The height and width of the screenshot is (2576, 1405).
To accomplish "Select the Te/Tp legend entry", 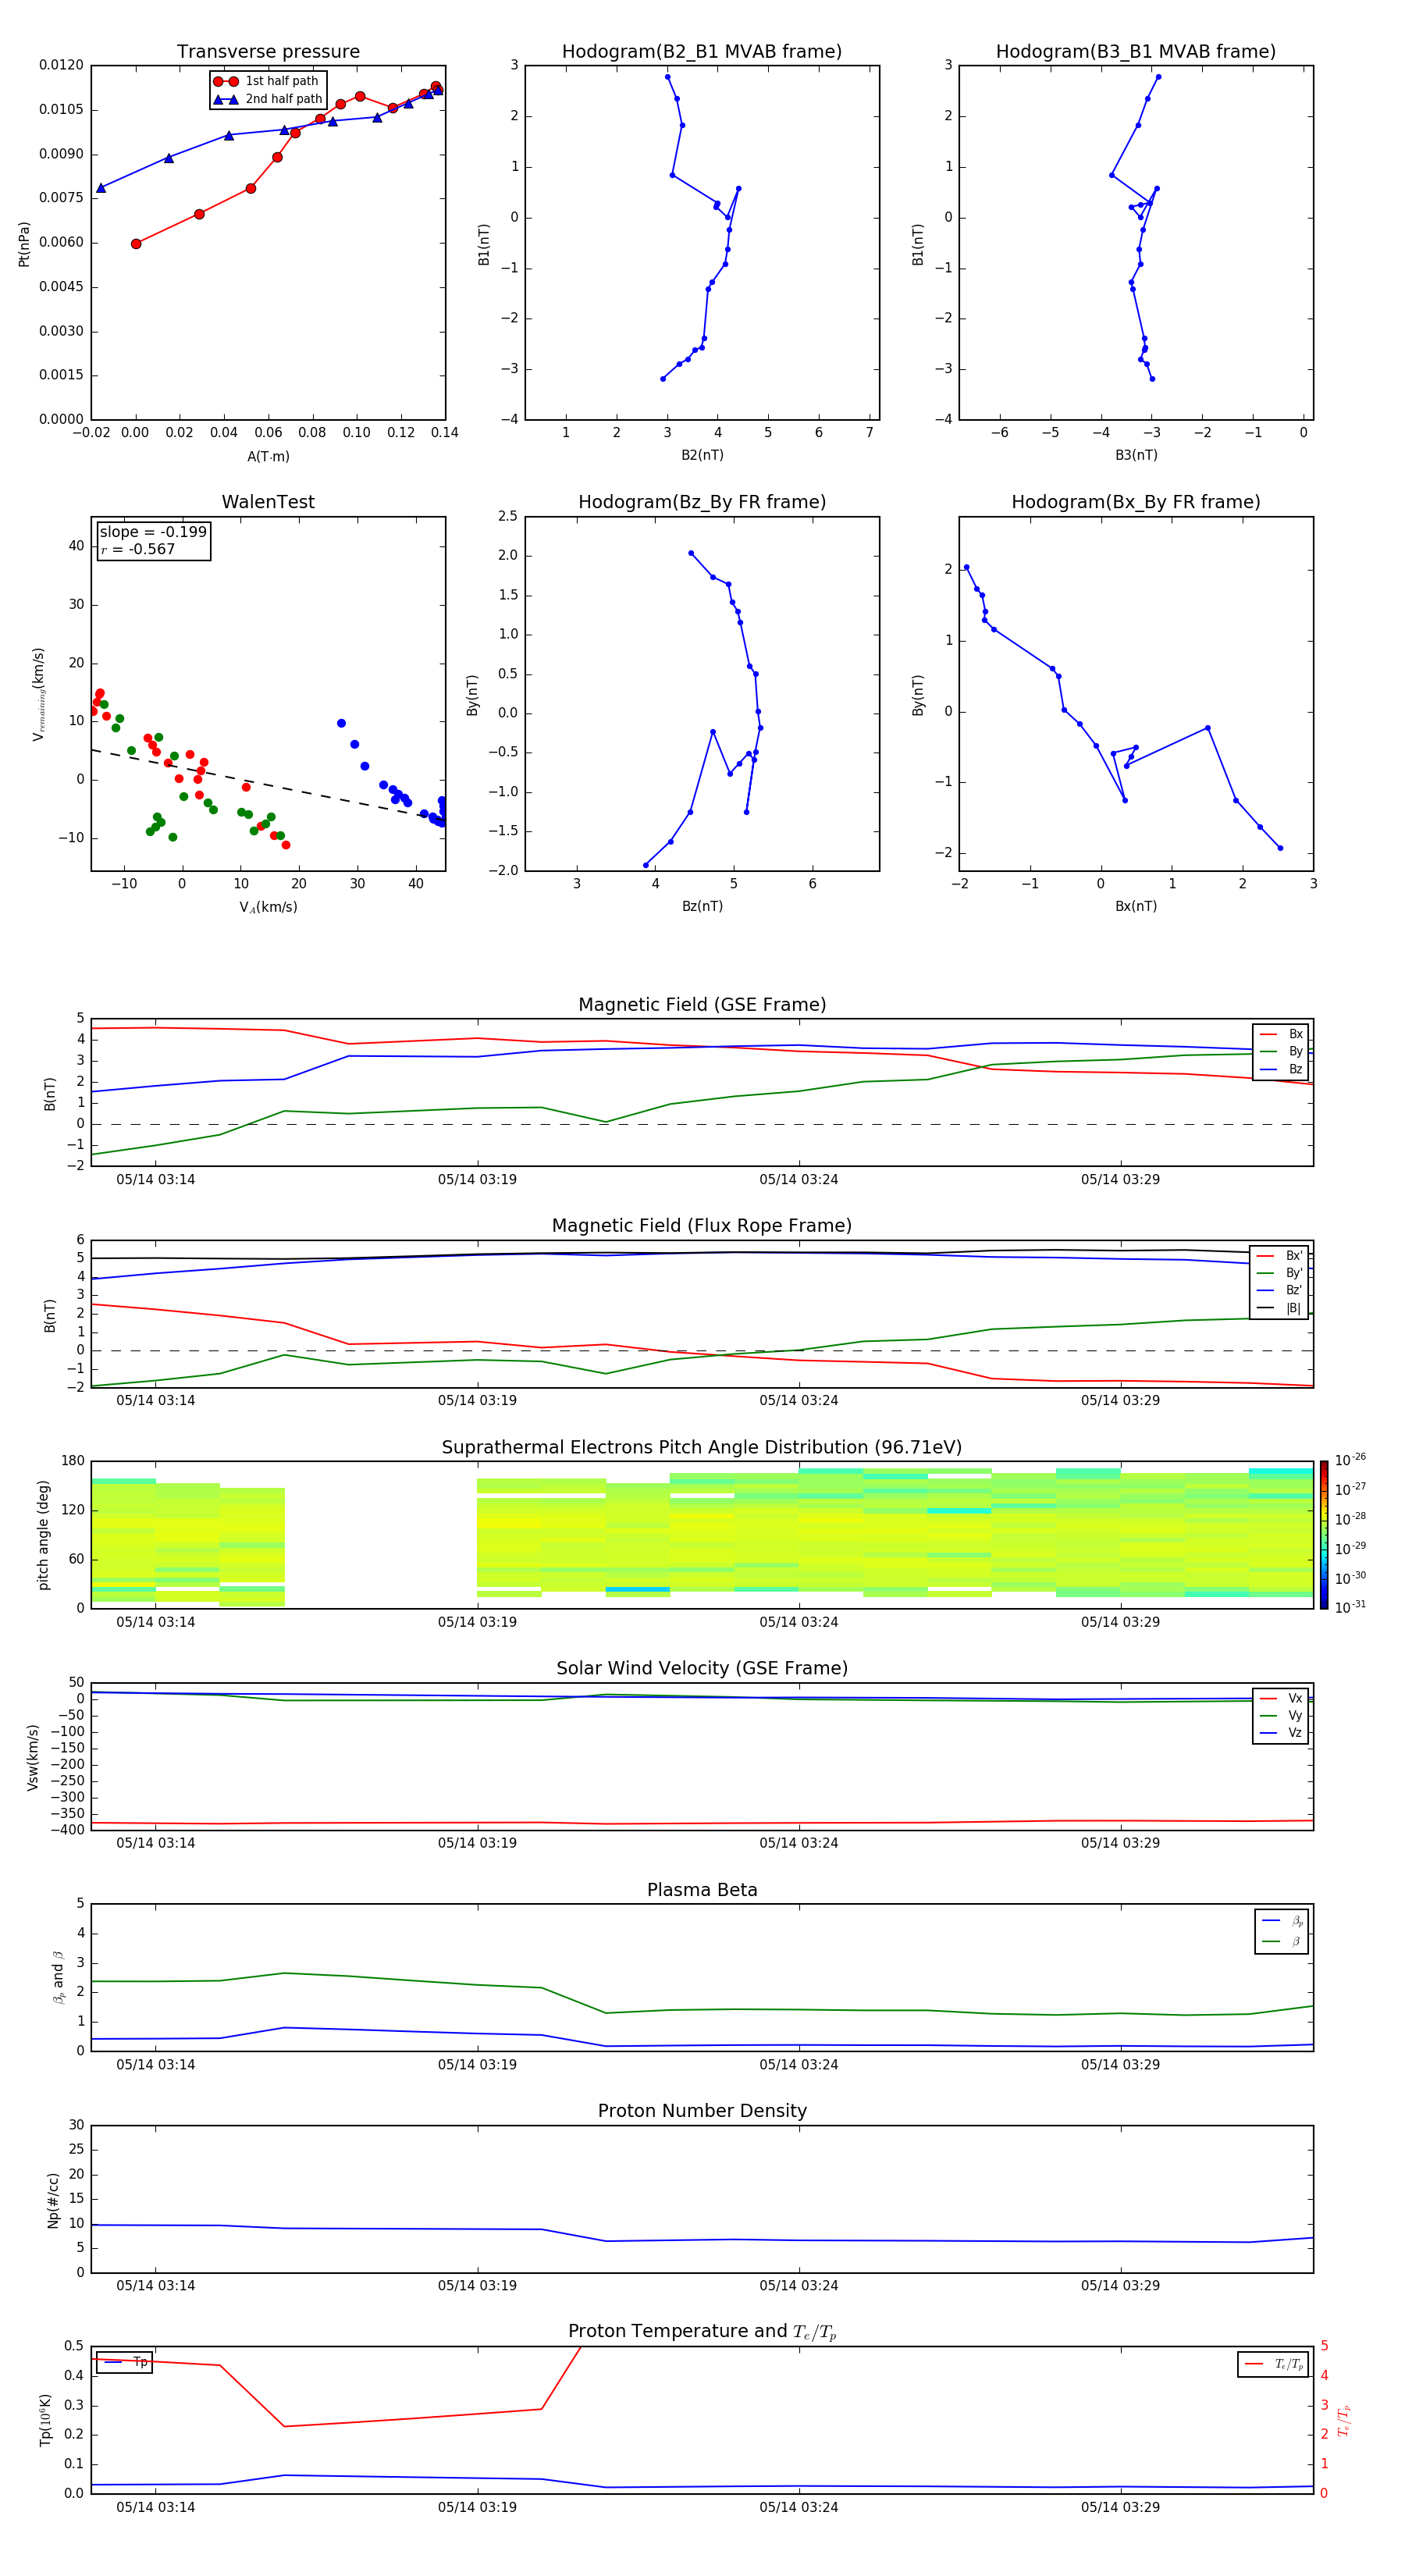I will 1274,2364.
